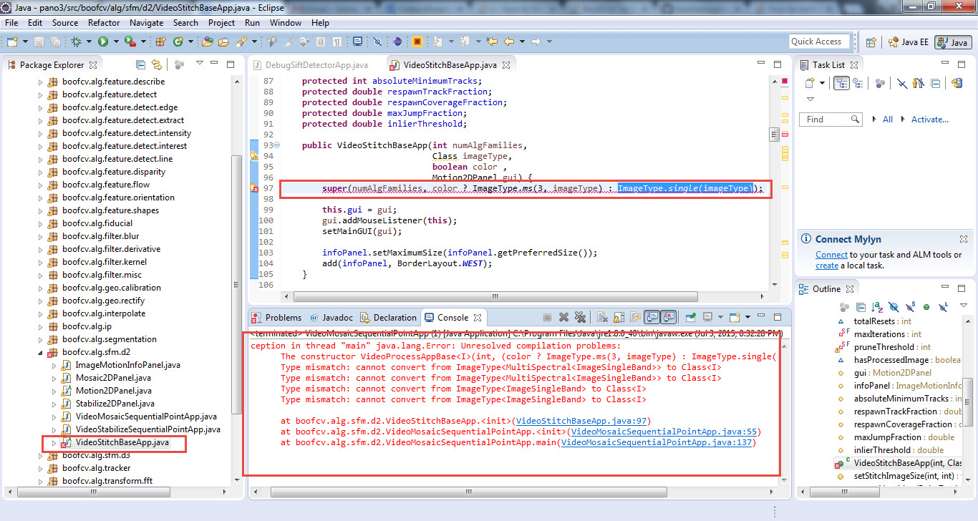Toggle Show Only My Tasks in Task List
This screenshot has width=978, height=521.
[918, 83]
